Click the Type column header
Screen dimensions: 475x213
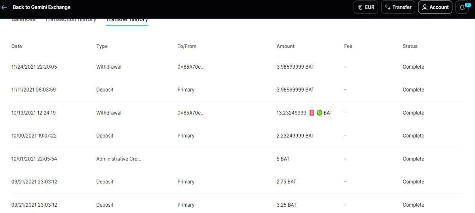102,46
